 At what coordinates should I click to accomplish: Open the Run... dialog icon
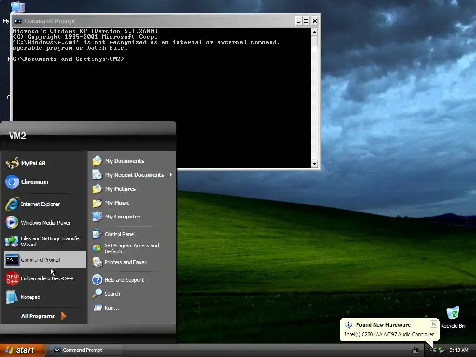98,308
